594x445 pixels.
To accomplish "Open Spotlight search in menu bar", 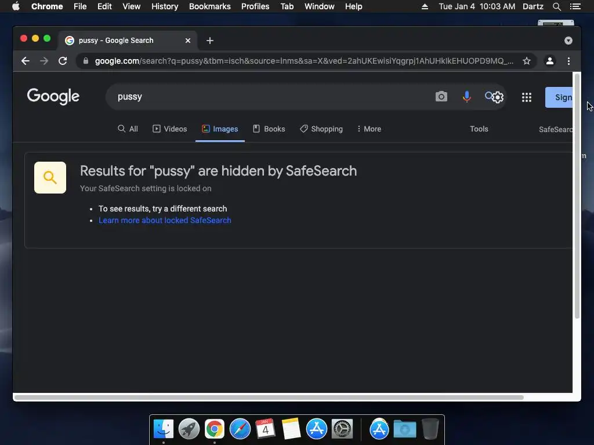I will [556, 6].
